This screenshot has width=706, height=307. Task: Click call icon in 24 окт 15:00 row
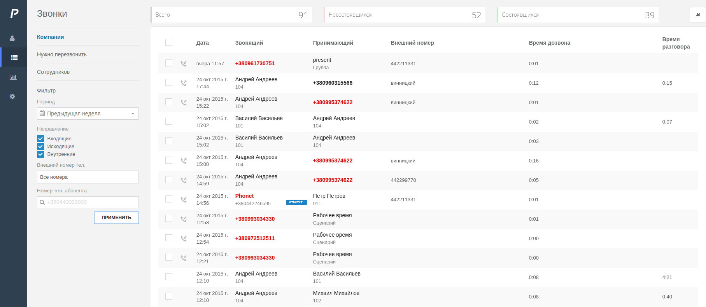(184, 160)
